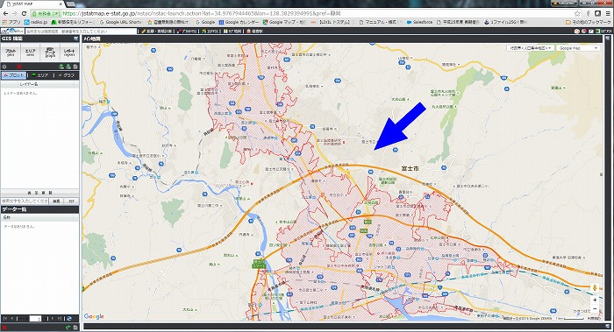
Task: Click the red X delete layer icon
Action: click(18, 67)
